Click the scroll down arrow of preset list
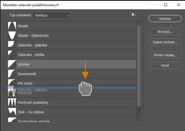The height and width of the screenshot is (131, 185). point(139,119)
